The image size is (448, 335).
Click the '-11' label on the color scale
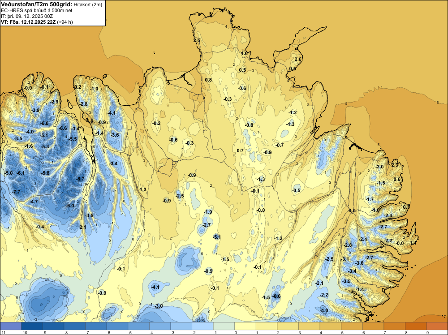(x=3, y=332)
